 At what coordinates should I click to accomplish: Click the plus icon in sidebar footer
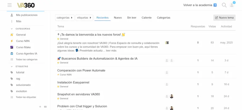coord(40,107)
